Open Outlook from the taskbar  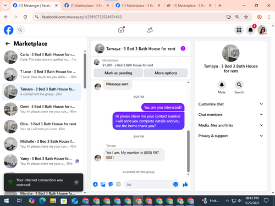[75, 201]
